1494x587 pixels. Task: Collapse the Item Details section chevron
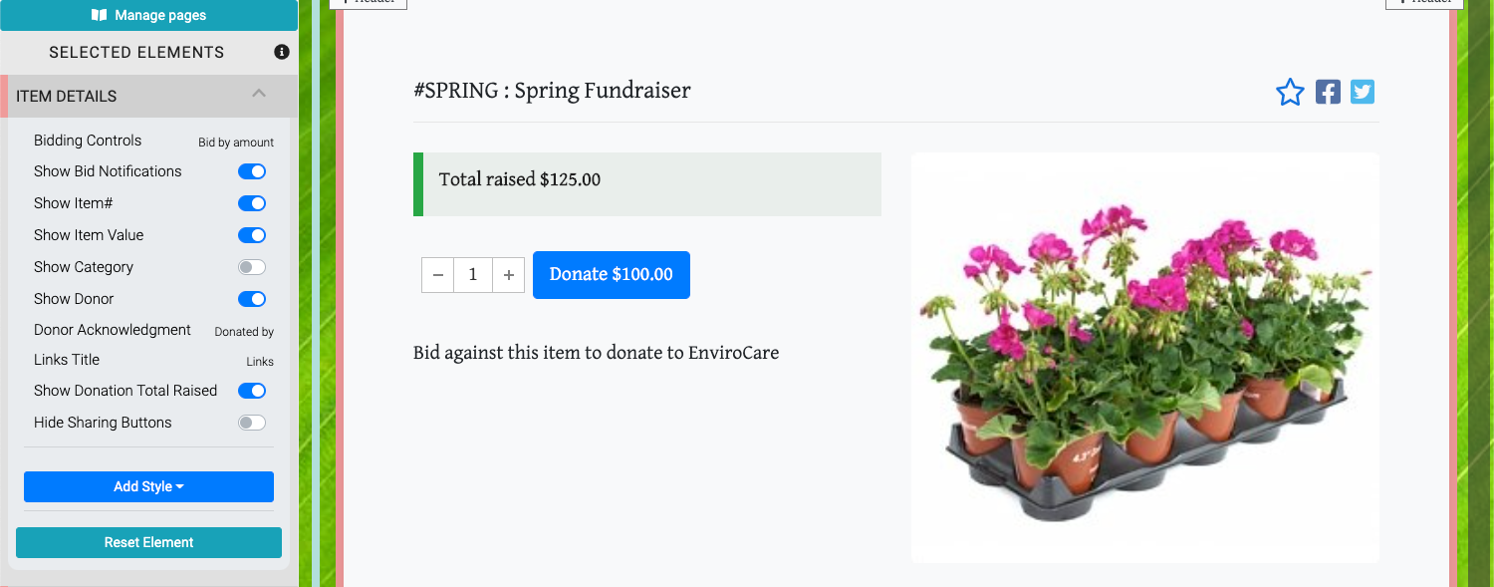[259, 94]
